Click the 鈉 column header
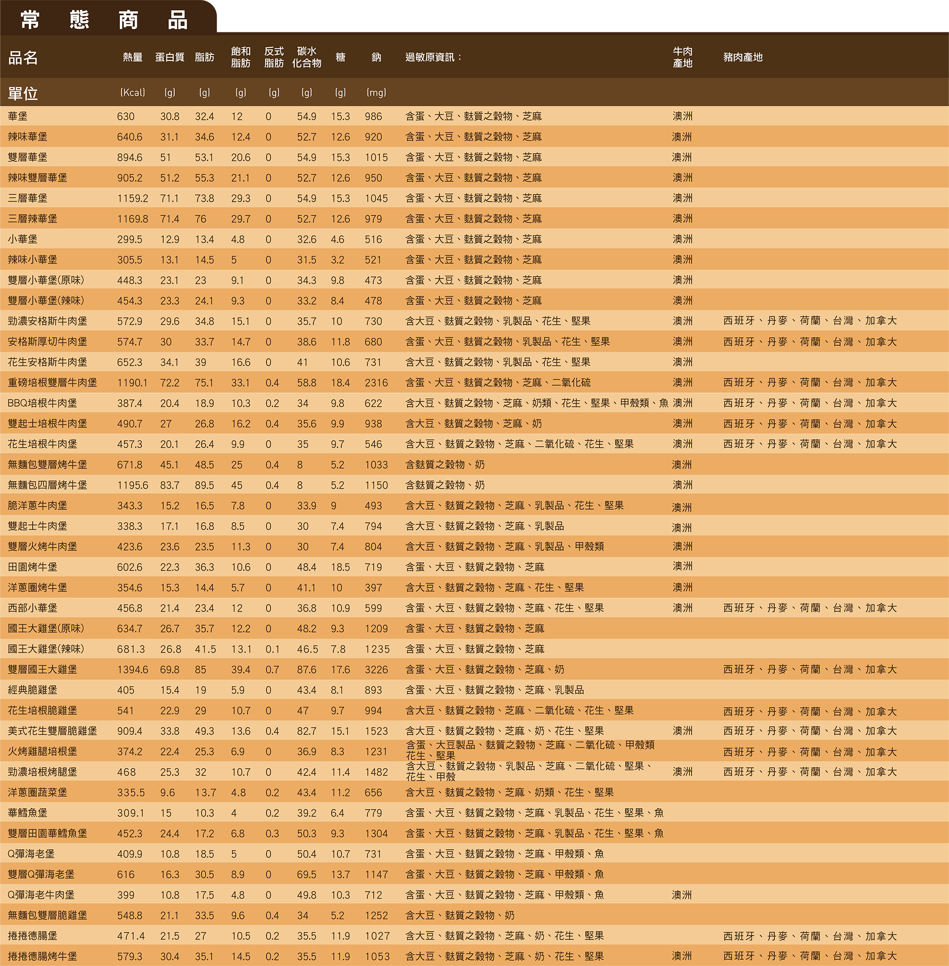 (376, 57)
